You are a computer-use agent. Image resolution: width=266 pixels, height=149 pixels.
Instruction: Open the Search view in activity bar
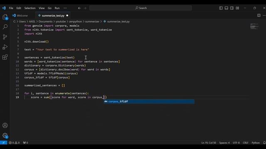[x=5, y=26]
